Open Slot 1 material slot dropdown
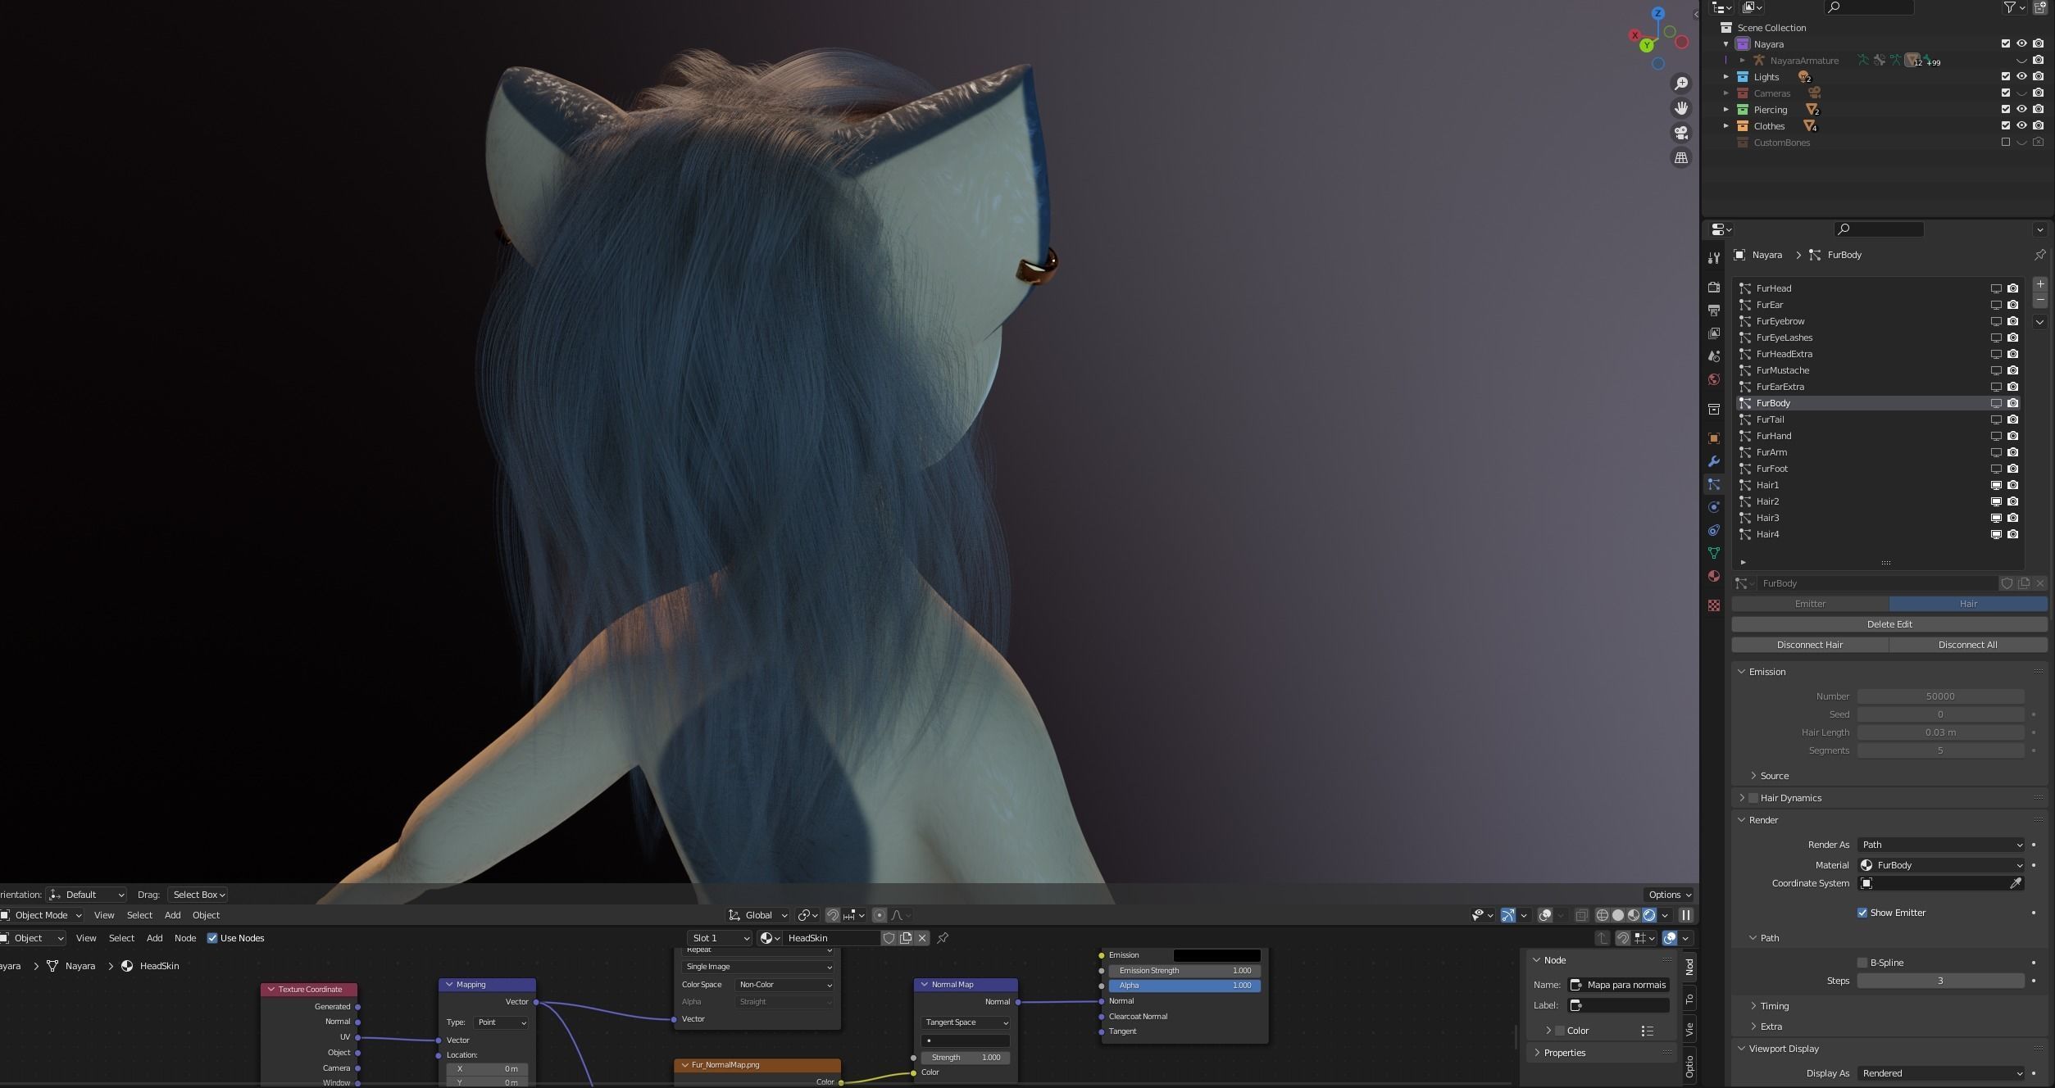 [x=720, y=938]
